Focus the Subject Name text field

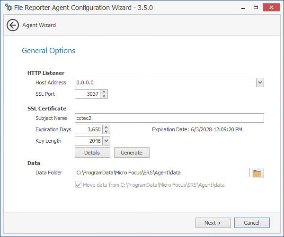click(x=169, y=118)
